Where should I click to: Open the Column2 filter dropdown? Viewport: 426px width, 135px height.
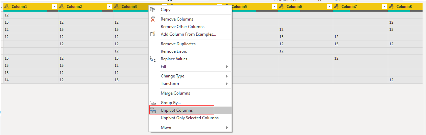pyautogui.click(x=109, y=7)
